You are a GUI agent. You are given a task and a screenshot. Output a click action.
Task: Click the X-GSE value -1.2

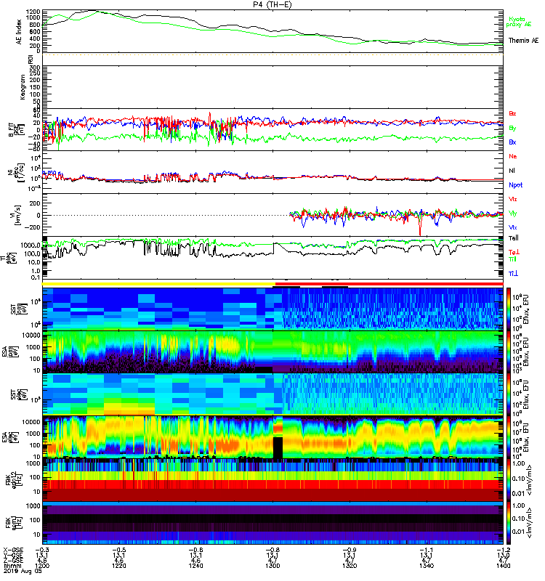(x=503, y=550)
